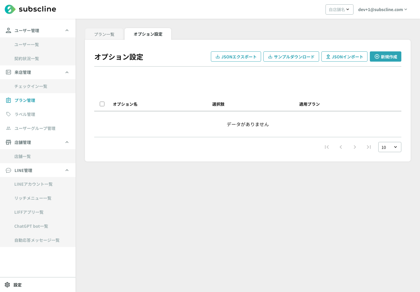Click the subscline logo icon
This screenshot has width=420, height=292.
(x=10, y=9)
